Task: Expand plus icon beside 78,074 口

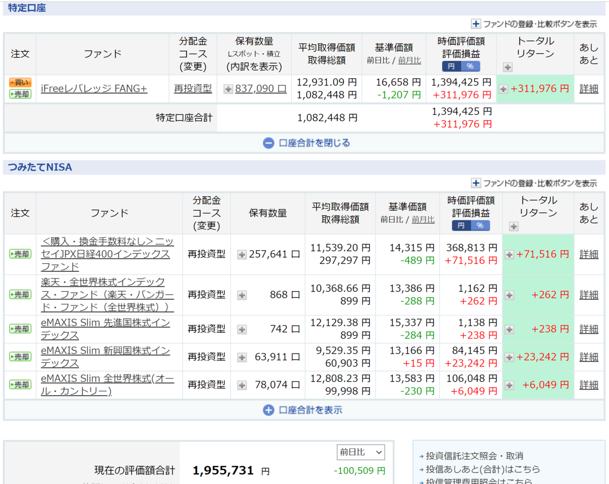Action: coord(242,385)
